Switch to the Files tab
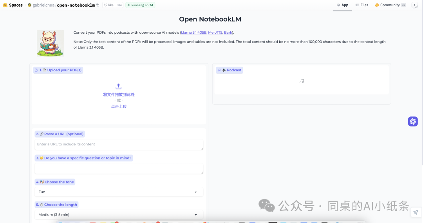Screen dimensions: 423x223 (x=362, y=5)
